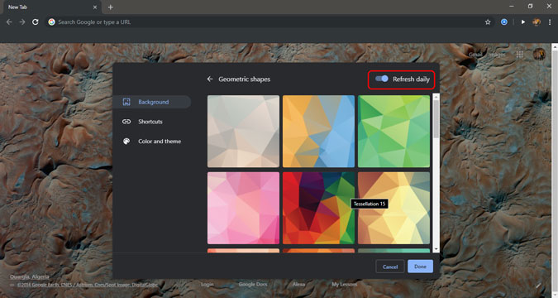Open the Gmail link
The height and width of the screenshot is (298, 558).
475,55
